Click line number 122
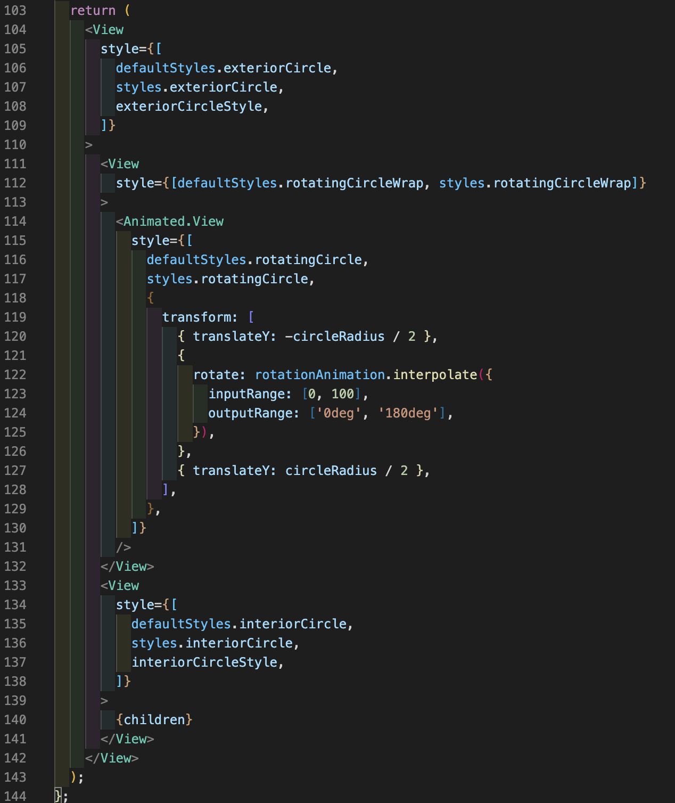The height and width of the screenshot is (803, 675). (15, 374)
